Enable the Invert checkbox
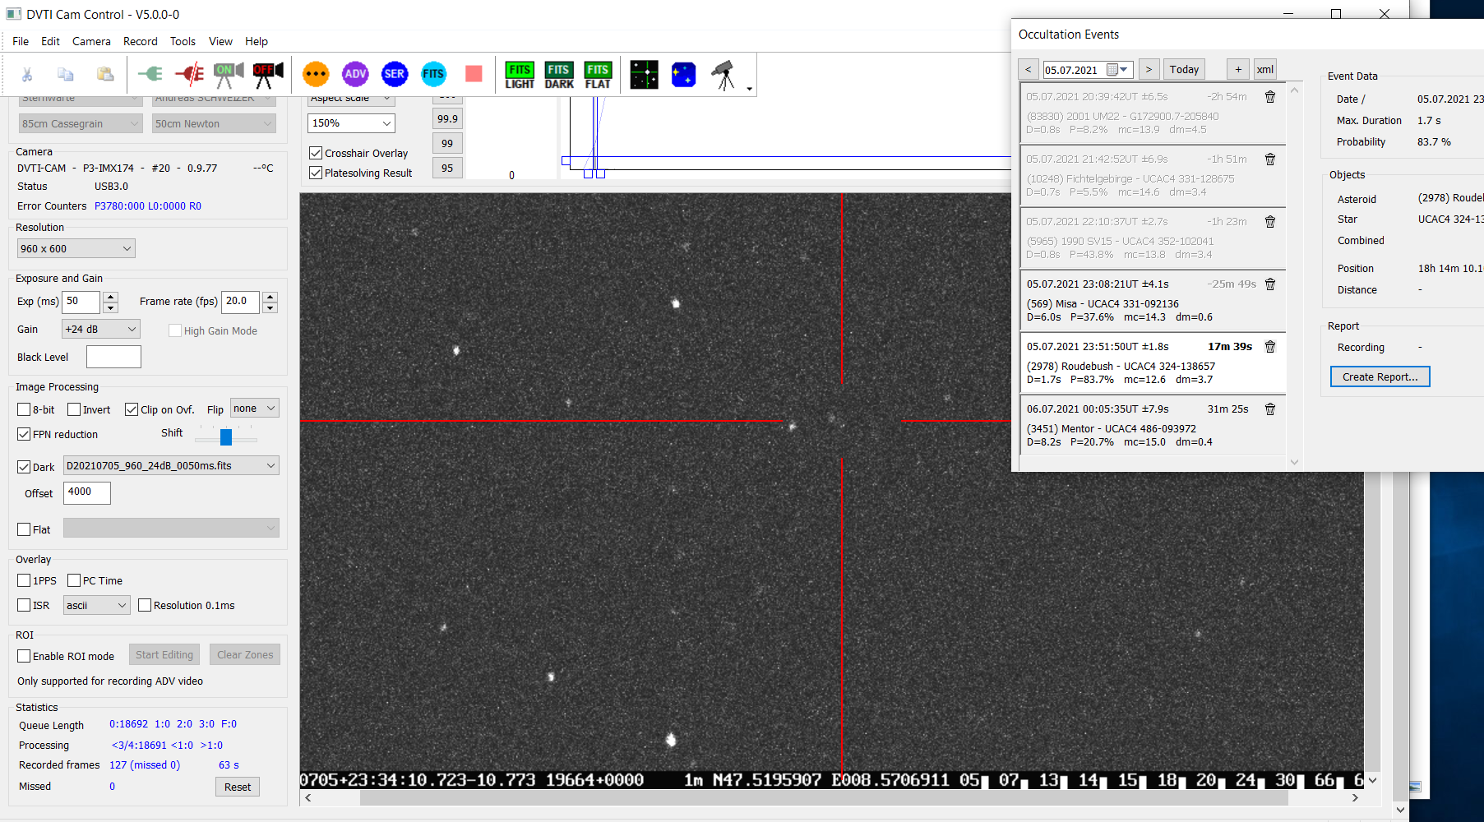Screen dimensions: 1484x822 point(75,409)
